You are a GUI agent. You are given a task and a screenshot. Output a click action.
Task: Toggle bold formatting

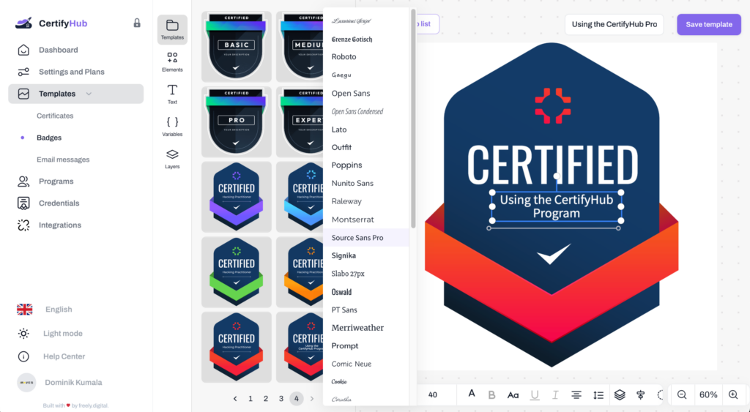(x=491, y=394)
